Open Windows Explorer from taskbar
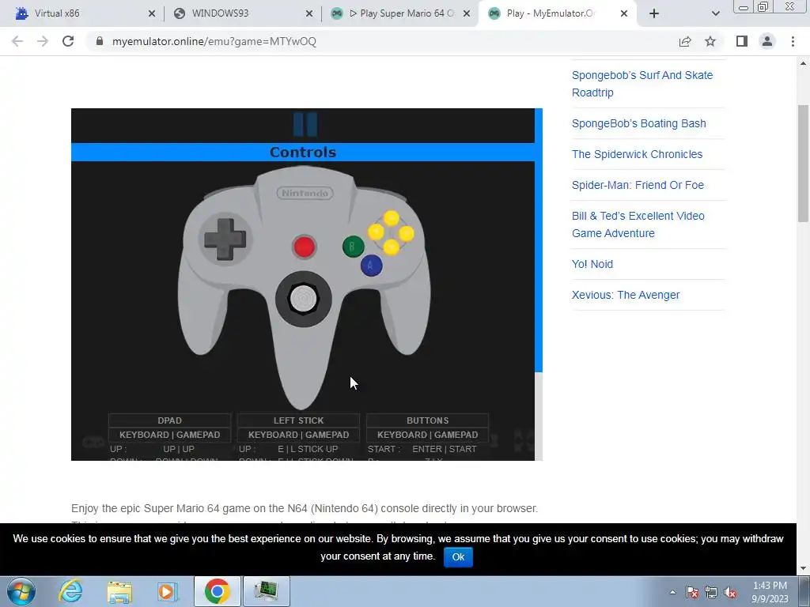810x607 pixels. pyautogui.click(x=119, y=591)
